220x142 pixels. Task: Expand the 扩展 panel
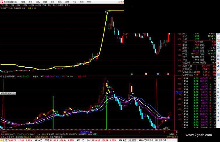pos(3,137)
